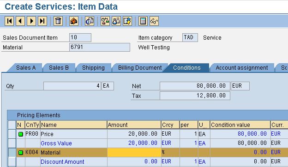Click the Material number field 6791
288x167 pixels.
click(100, 47)
